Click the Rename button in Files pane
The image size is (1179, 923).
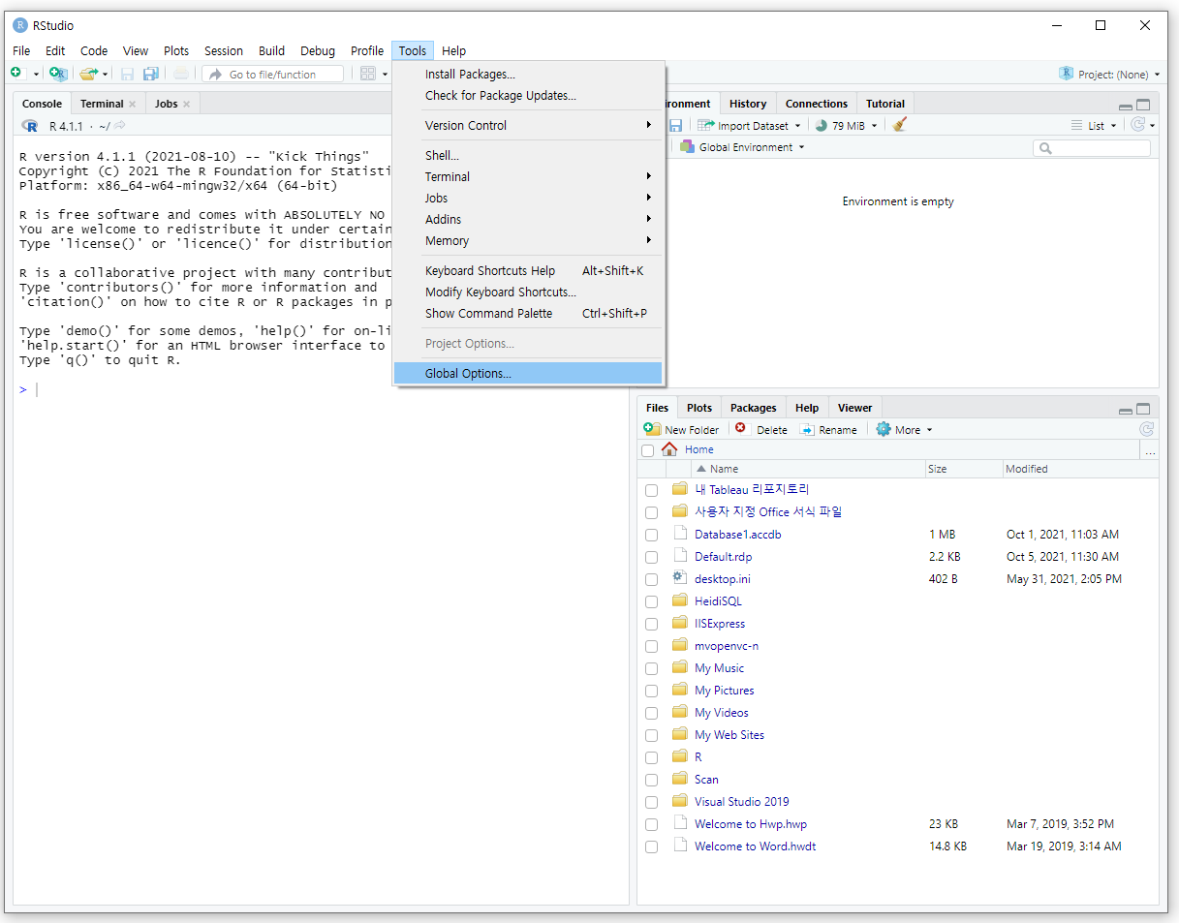pos(828,429)
